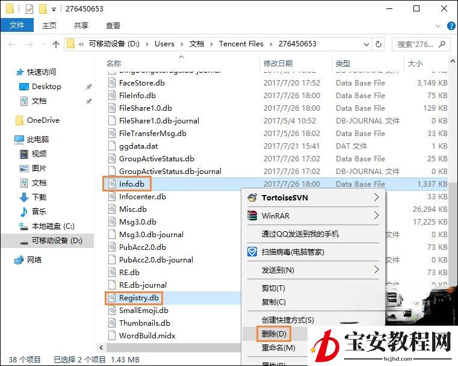Screen dimensions: 458x366
Task: Click the breadcrumb arrow after Tencent Files
Action: [271, 44]
